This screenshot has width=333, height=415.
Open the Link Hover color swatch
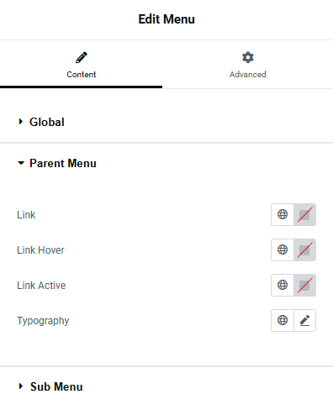(304, 250)
